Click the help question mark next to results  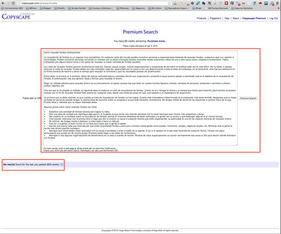[x=62, y=164]
